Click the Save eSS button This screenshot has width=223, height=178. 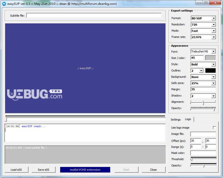pos(43,169)
